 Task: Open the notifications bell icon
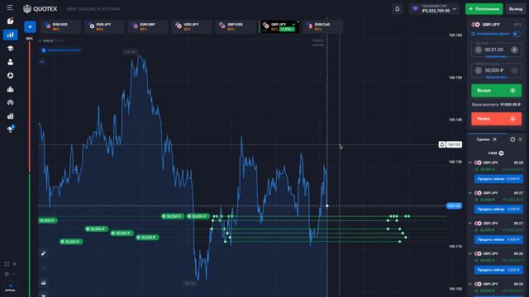(397, 9)
